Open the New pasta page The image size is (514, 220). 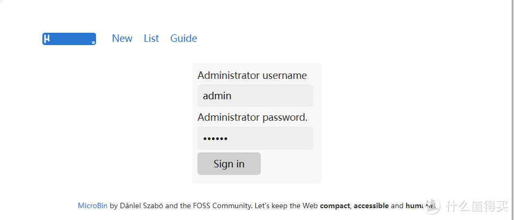(122, 39)
